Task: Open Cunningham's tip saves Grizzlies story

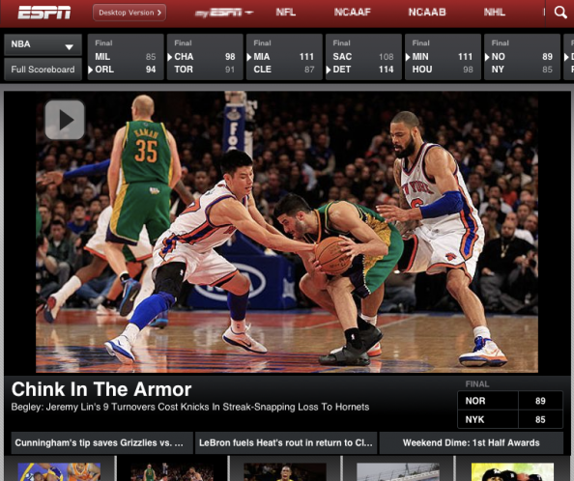Action: coord(102,443)
